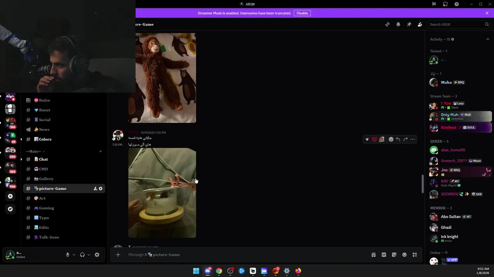This screenshot has width=494, height=277.
Task: Switch to the Chat channel
Action: (64, 159)
